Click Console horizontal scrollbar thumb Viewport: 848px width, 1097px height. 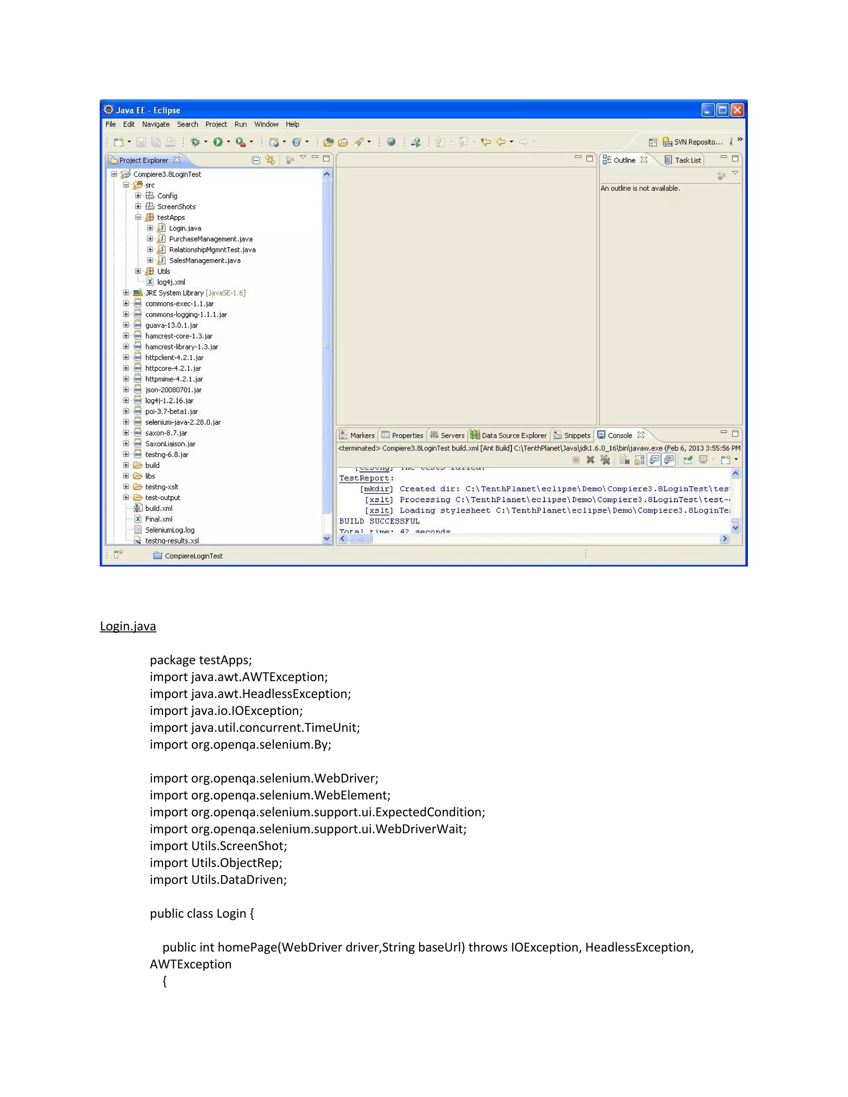[x=360, y=539]
